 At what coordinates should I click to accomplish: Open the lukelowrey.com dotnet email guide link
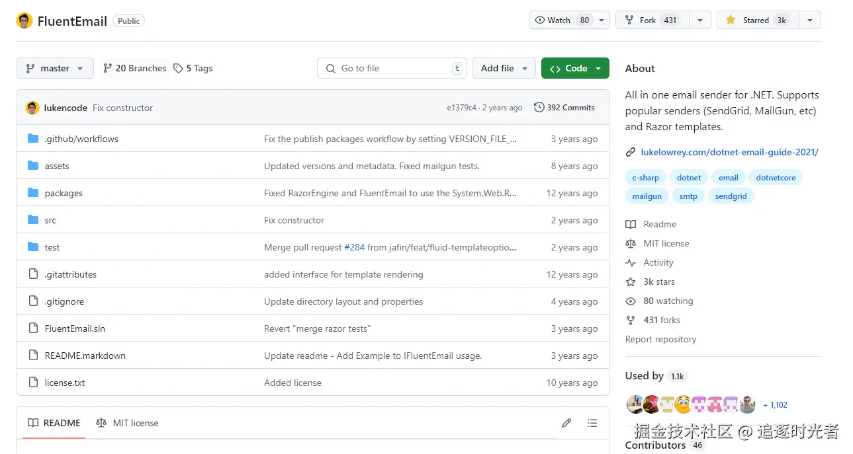pyautogui.click(x=729, y=152)
